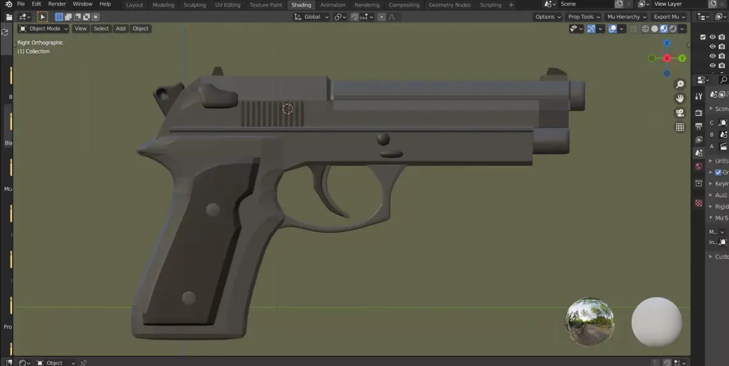This screenshot has height=366, width=729.
Task: Toggle the Gravity checkbox in Scene properties
Action: (718, 172)
